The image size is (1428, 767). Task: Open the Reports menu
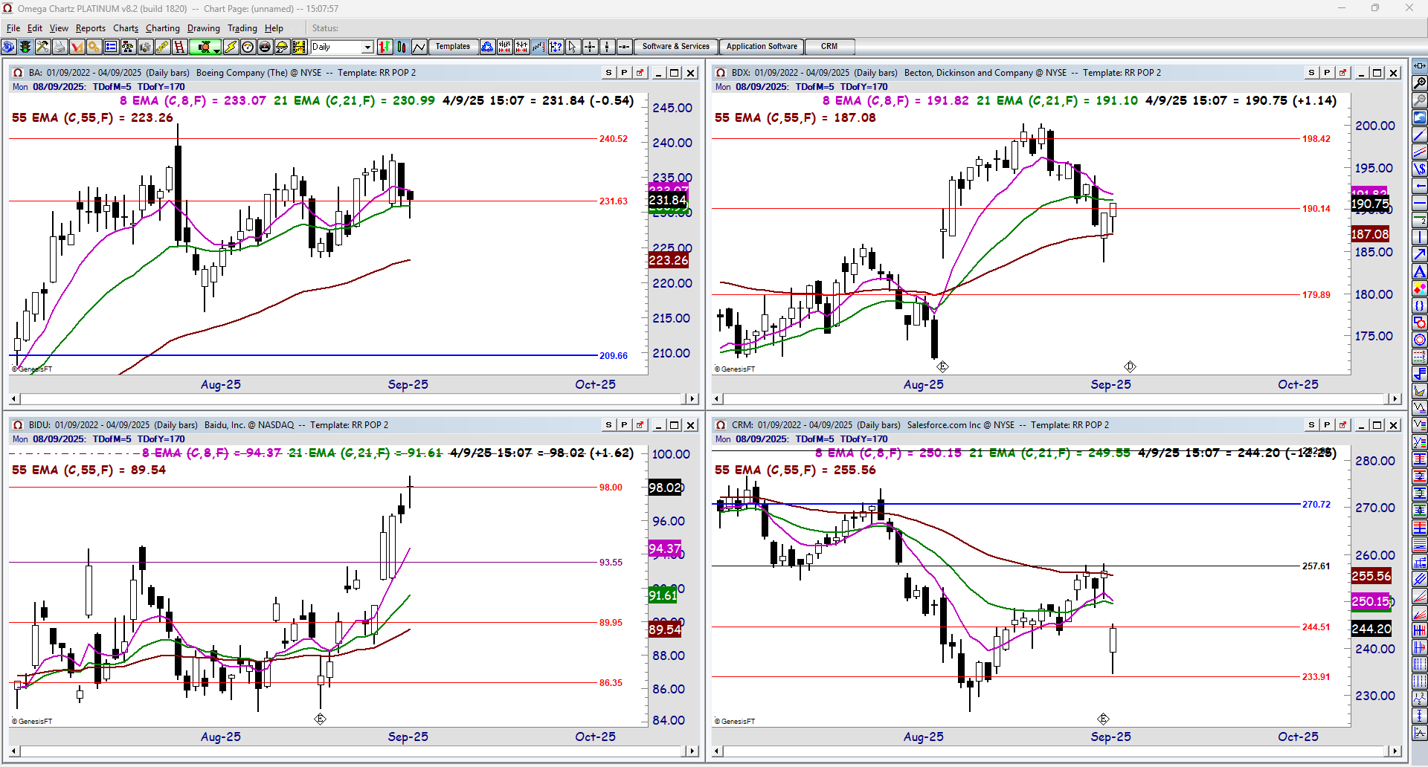pyautogui.click(x=91, y=28)
